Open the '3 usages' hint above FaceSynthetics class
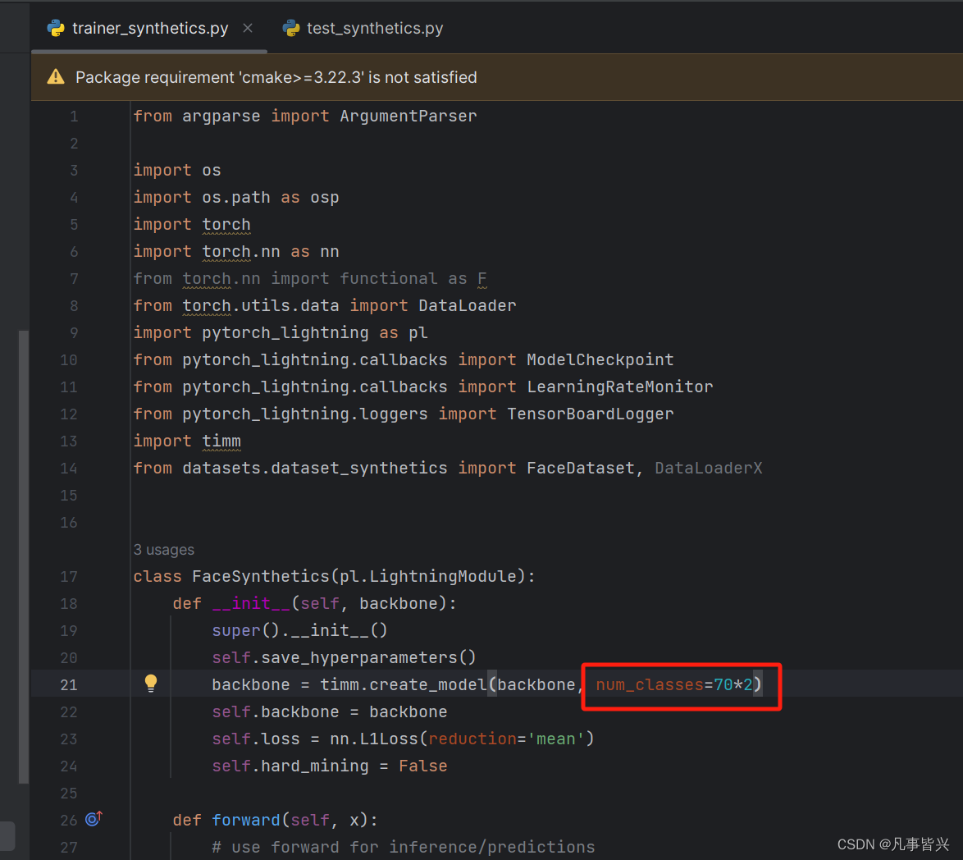Screen dimensions: 963x860 [163, 549]
